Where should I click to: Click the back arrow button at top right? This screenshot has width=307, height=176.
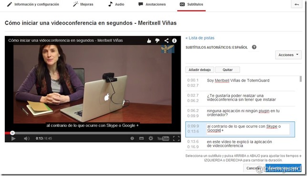(x=297, y=4)
